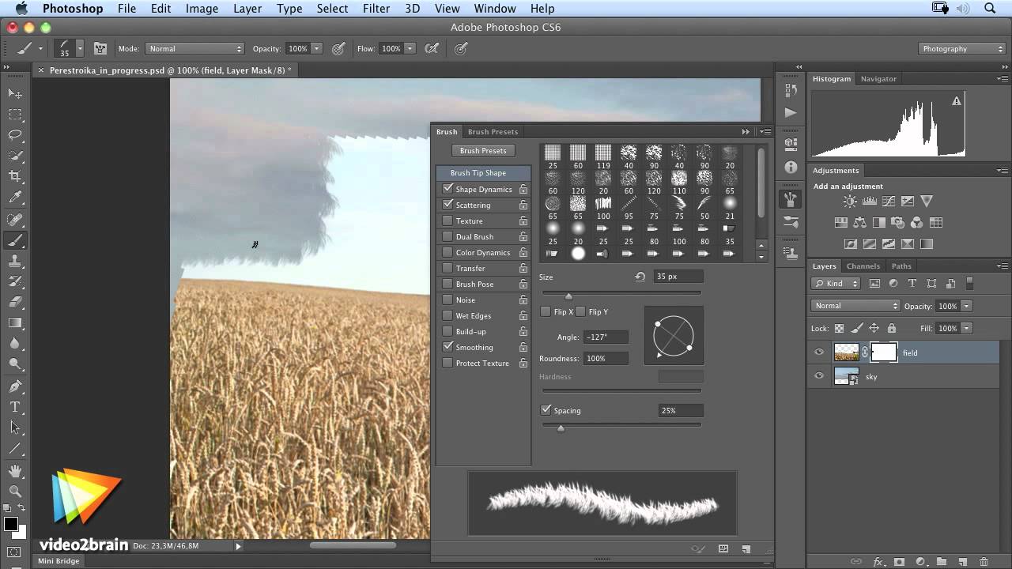Screen dimensions: 1012x569
Task: Select the Quick Selection tool
Action: point(15,156)
